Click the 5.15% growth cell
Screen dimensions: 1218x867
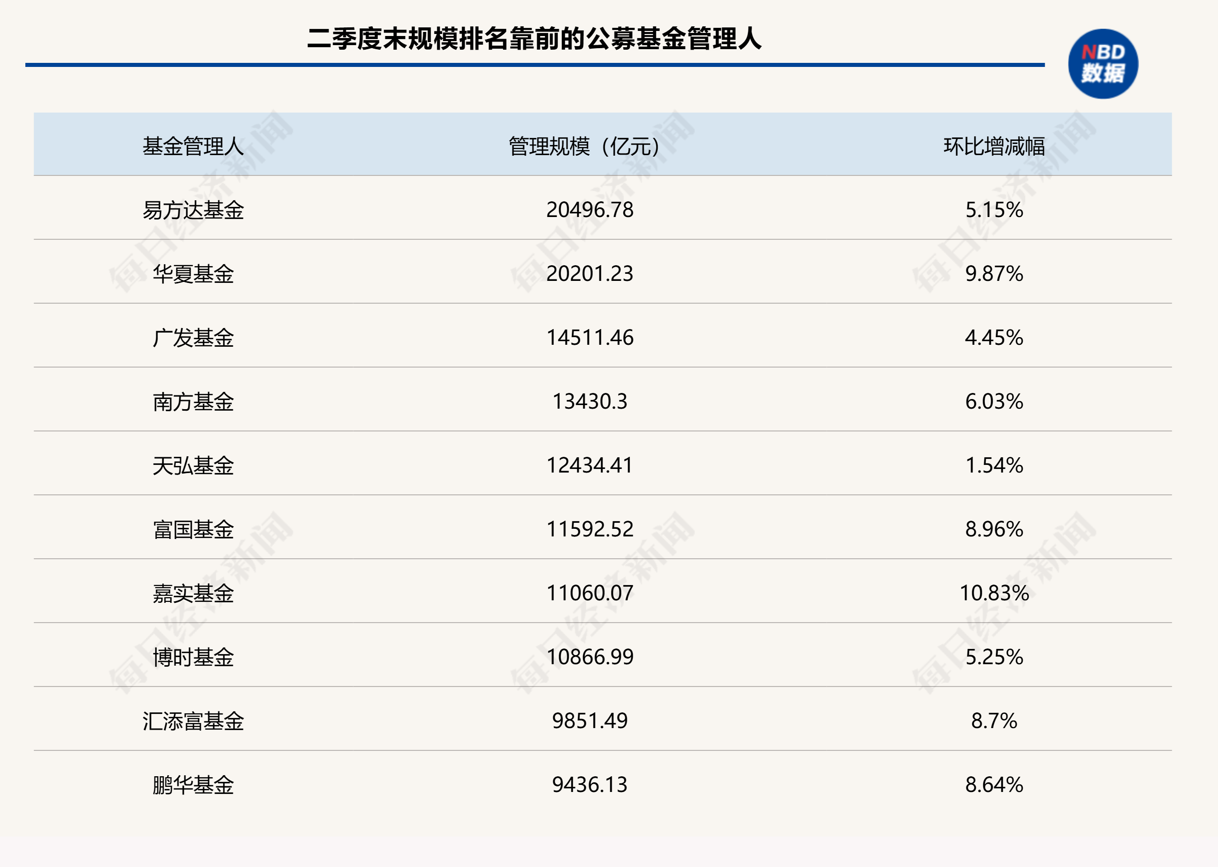(x=994, y=210)
